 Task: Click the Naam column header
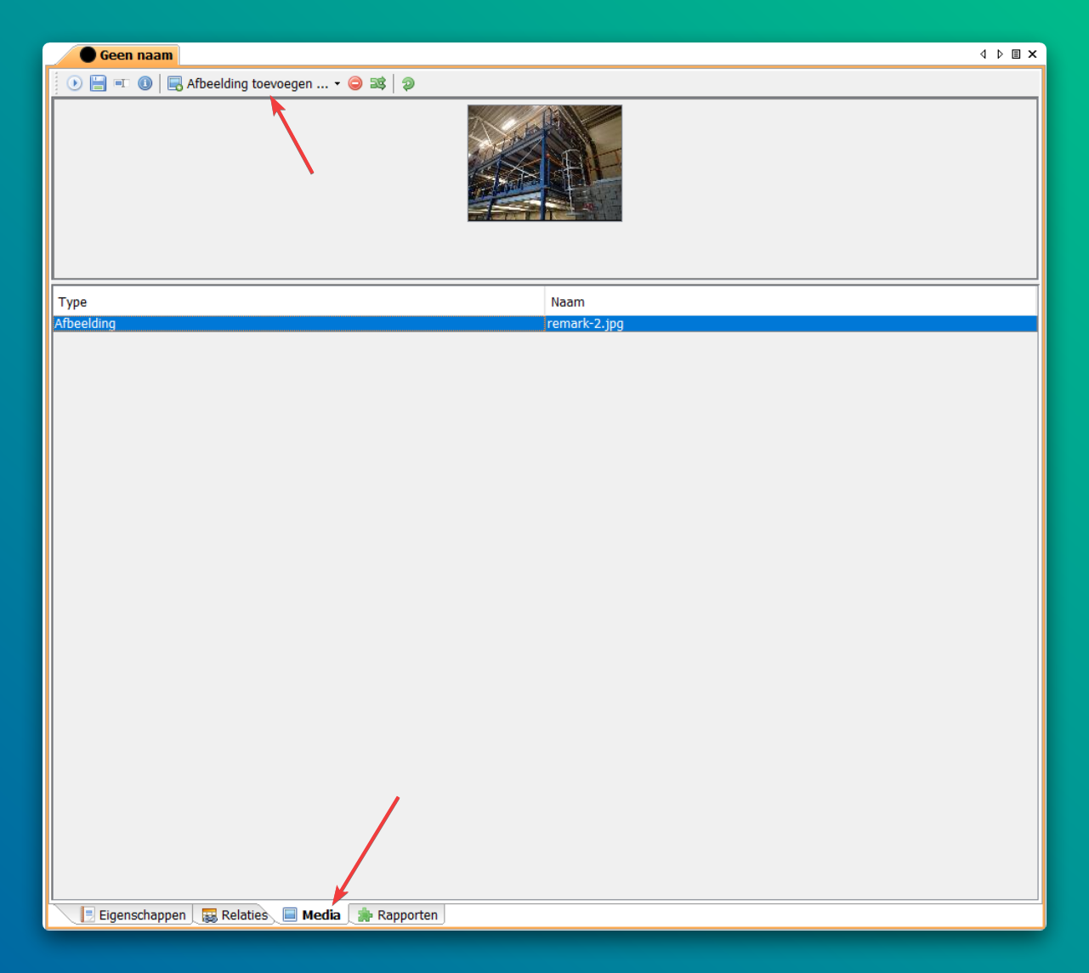[791, 302]
